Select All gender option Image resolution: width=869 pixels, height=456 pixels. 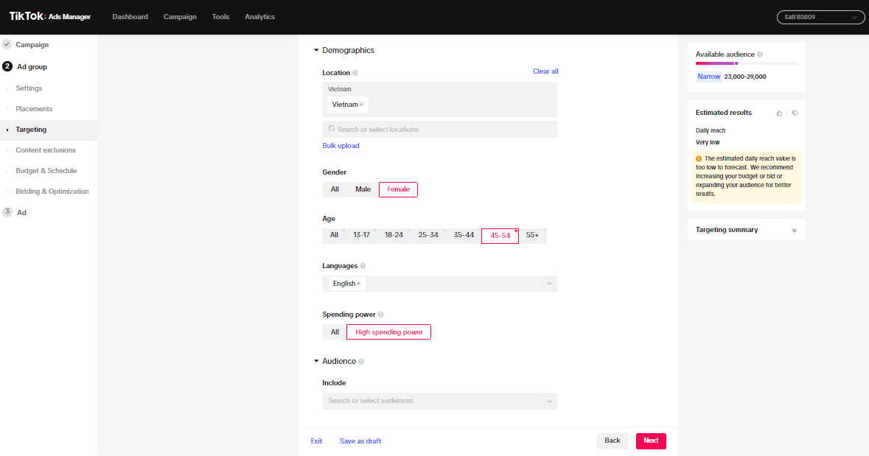point(335,189)
